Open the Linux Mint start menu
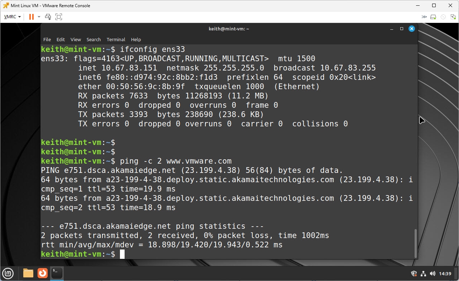This screenshot has height=281, width=459. [8, 273]
